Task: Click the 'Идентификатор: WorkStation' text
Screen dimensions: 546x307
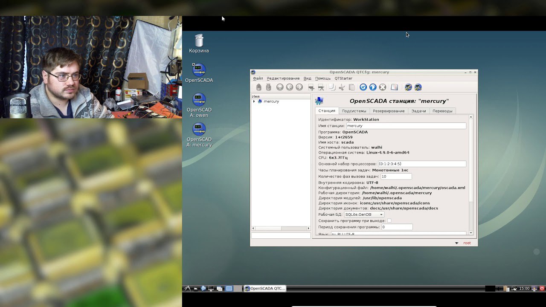Action: click(349, 119)
